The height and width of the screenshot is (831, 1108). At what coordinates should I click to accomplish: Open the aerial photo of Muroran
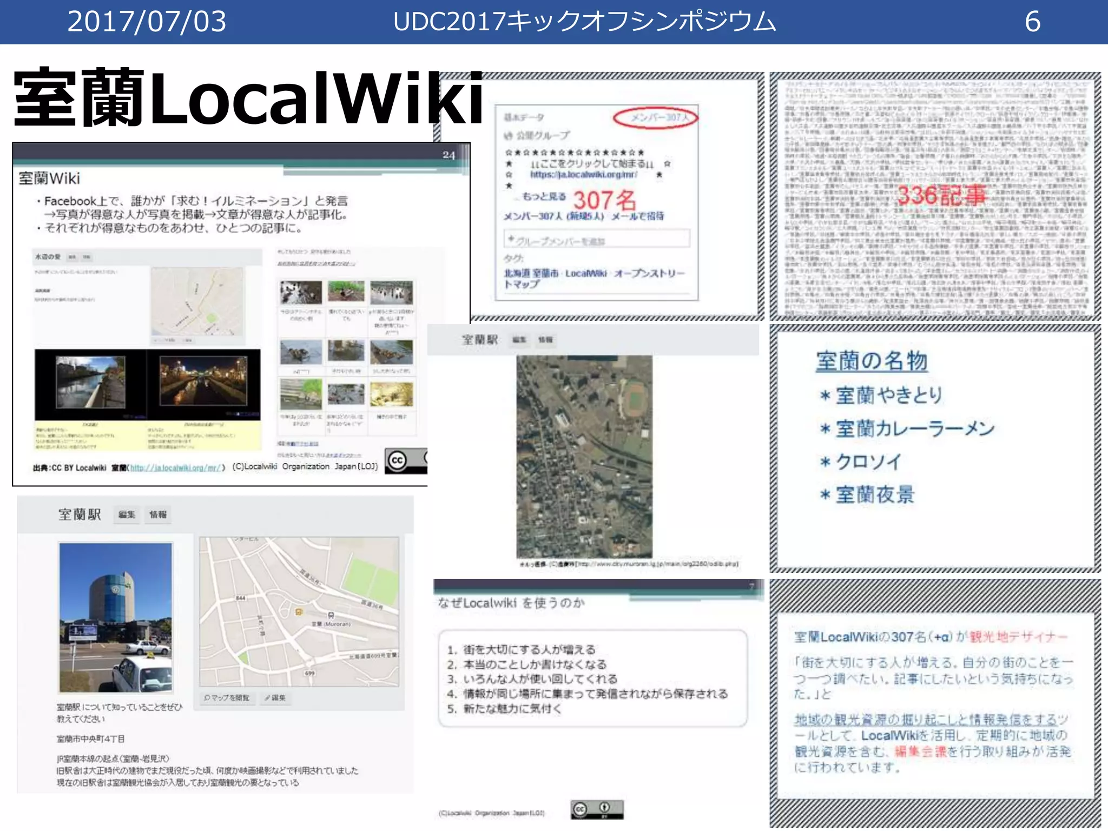pos(584,456)
